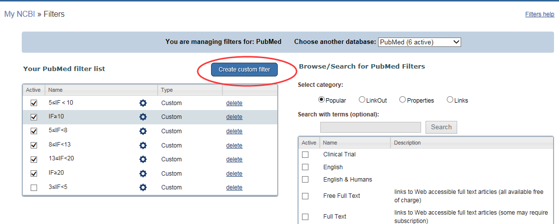Image resolution: width=559 pixels, height=224 pixels.
Task: Uncheck the IF≥20 active checkbox
Action: 34,174
